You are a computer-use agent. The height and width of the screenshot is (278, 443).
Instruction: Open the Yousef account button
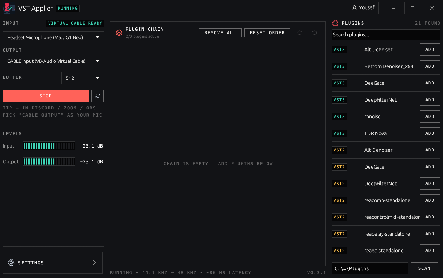[363, 8]
